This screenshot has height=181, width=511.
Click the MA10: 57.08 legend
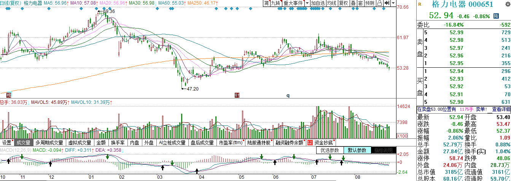[85, 3]
